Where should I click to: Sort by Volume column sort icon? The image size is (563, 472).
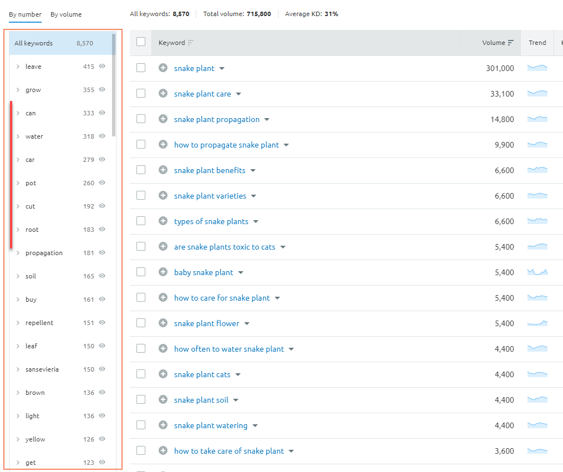(510, 43)
